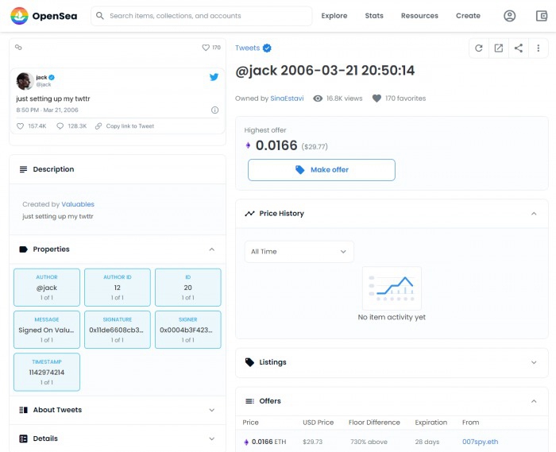This screenshot has height=452, width=556.
Task: Click the Offers list icon
Action: (x=249, y=401)
